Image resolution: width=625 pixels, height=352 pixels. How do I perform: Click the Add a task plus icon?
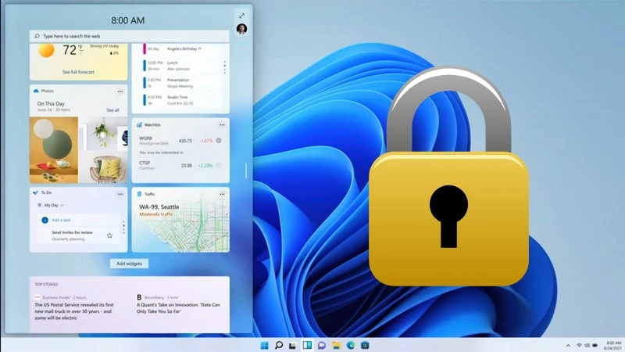click(45, 220)
